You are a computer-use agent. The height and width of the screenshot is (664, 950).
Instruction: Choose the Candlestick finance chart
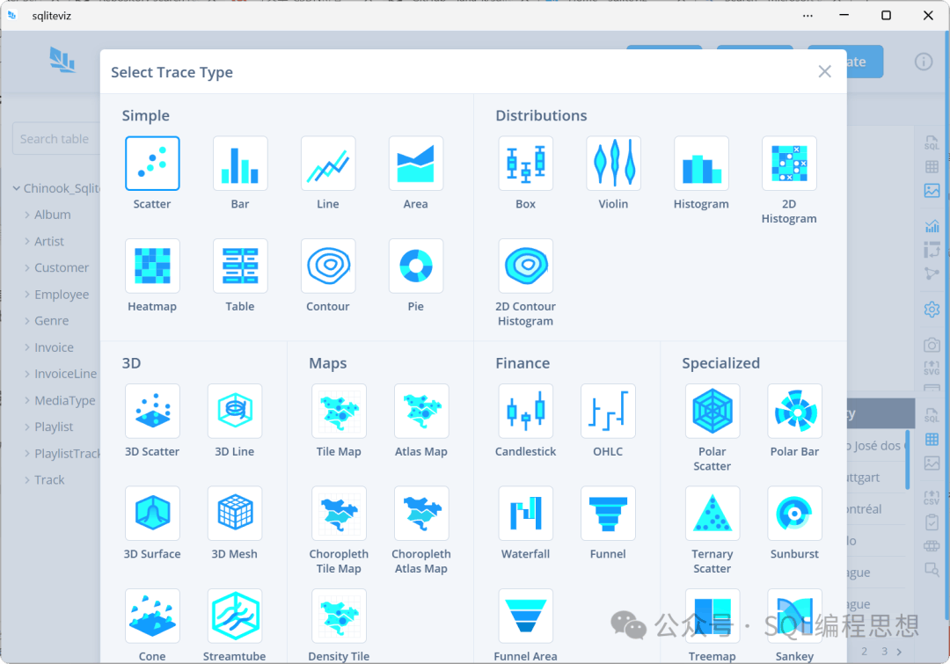point(525,412)
